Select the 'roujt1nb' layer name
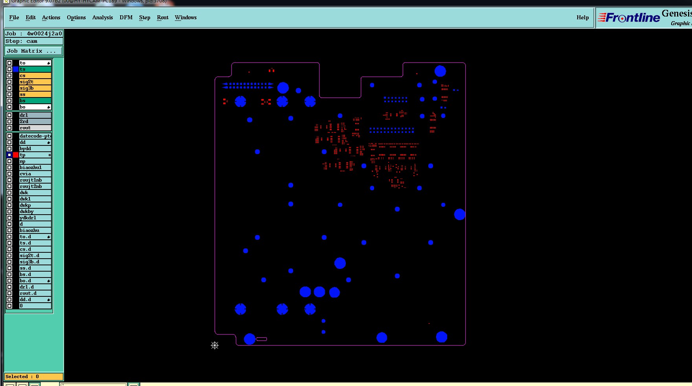 click(x=35, y=180)
